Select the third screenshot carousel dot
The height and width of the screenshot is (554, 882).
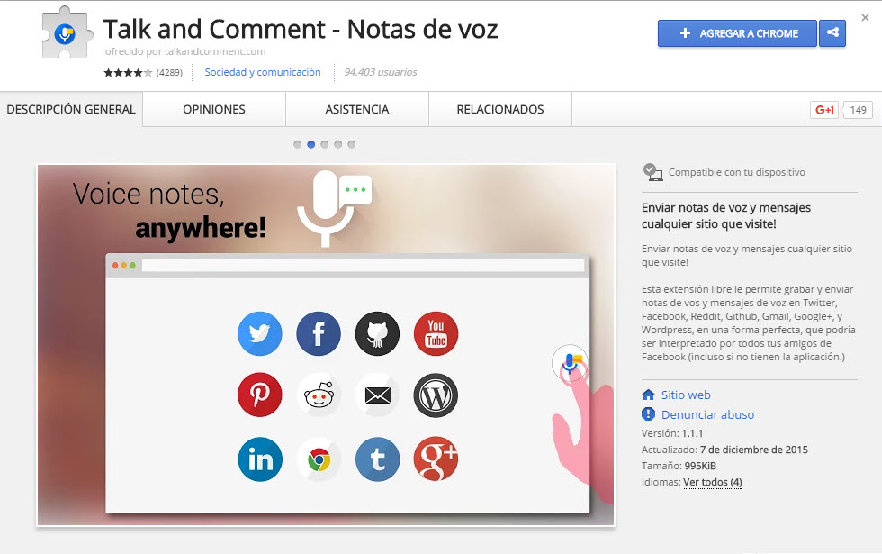325,145
